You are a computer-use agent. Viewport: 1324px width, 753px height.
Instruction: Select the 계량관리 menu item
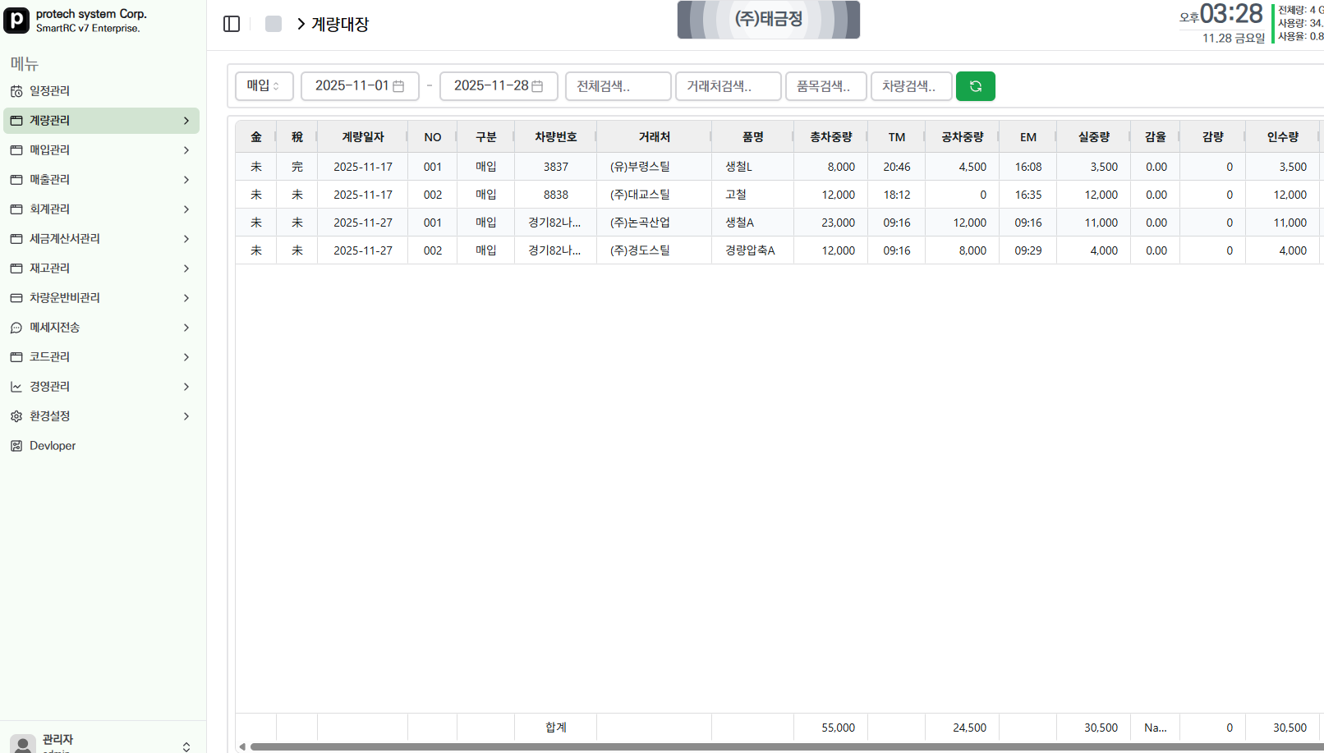click(50, 121)
